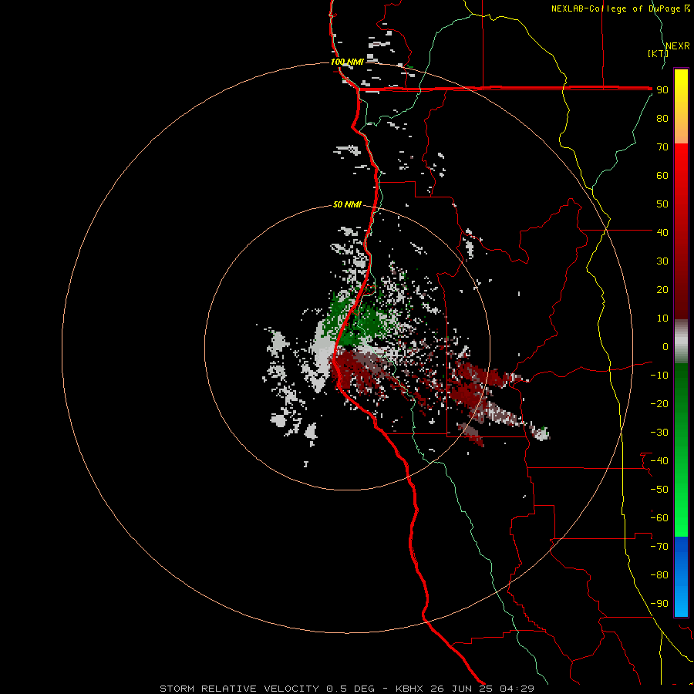Click the 04:29 timestamp text
This screenshot has width=694, height=694.
tap(517, 689)
